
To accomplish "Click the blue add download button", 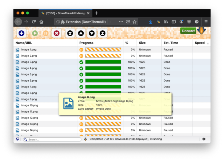I will [x=21, y=33].
